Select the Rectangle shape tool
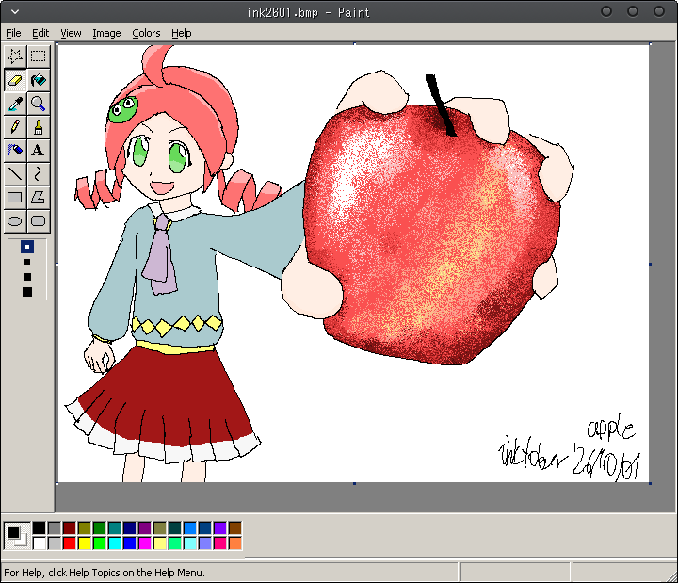Screen dimensions: 678x583 pyautogui.click(x=15, y=198)
